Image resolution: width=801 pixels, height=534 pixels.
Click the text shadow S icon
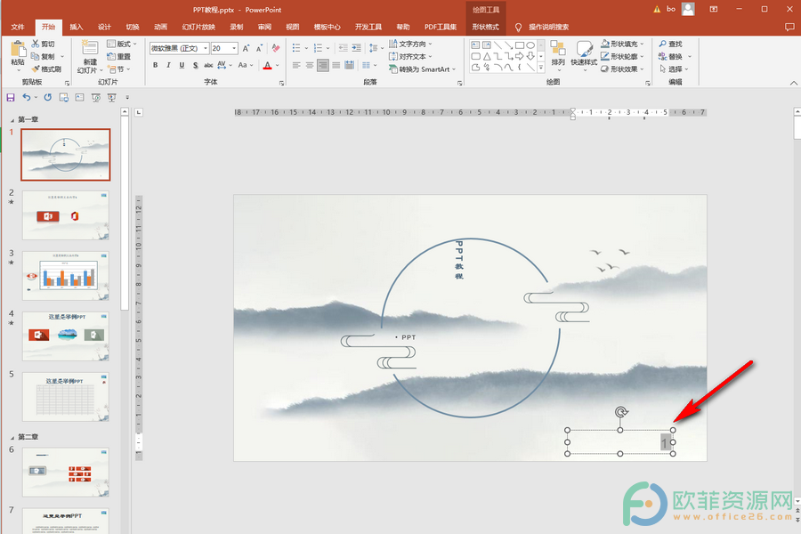click(195, 65)
